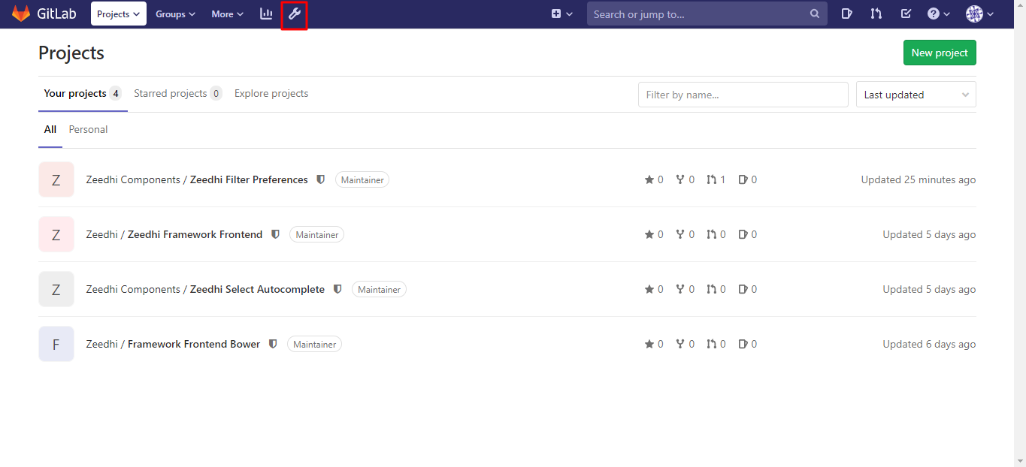The height and width of the screenshot is (467, 1026).
Task: Click the GitLab fox logo
Action: (21, 14)
